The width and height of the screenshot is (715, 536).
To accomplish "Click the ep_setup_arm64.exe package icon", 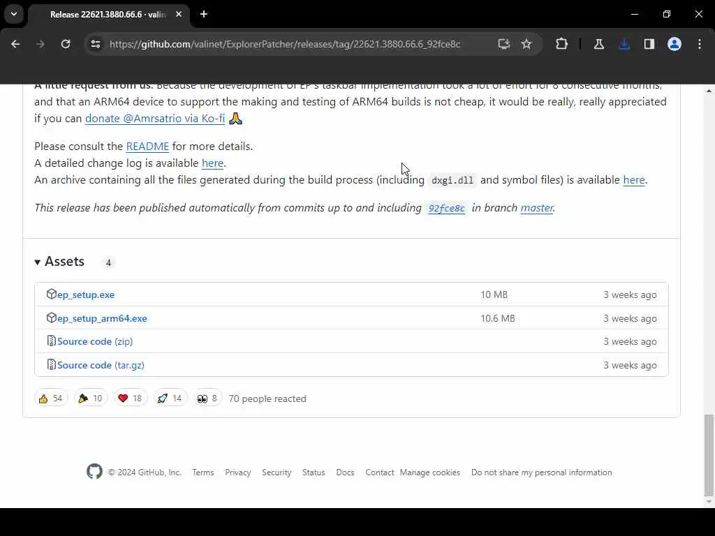I will pos(51,318).
